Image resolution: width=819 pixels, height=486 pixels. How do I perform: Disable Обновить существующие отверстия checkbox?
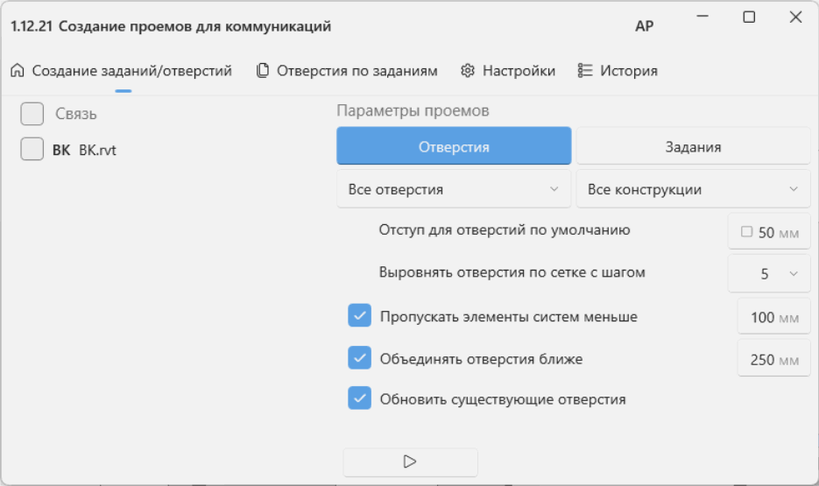[x=359, y=398]
